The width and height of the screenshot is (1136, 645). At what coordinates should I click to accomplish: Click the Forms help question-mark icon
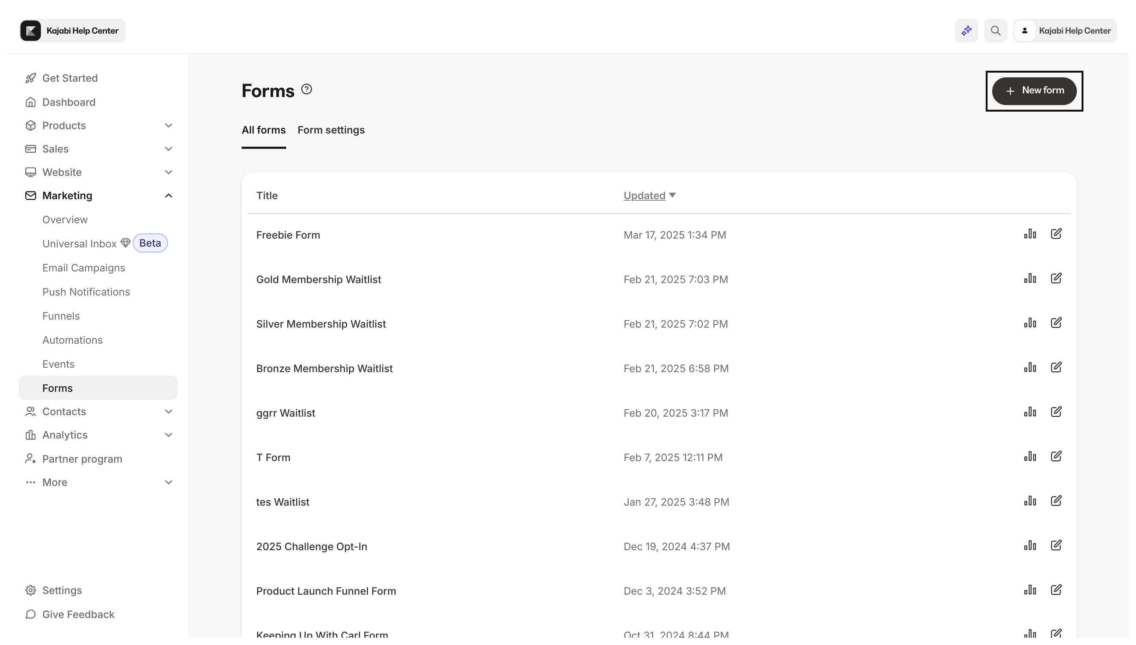click(306, 89)
